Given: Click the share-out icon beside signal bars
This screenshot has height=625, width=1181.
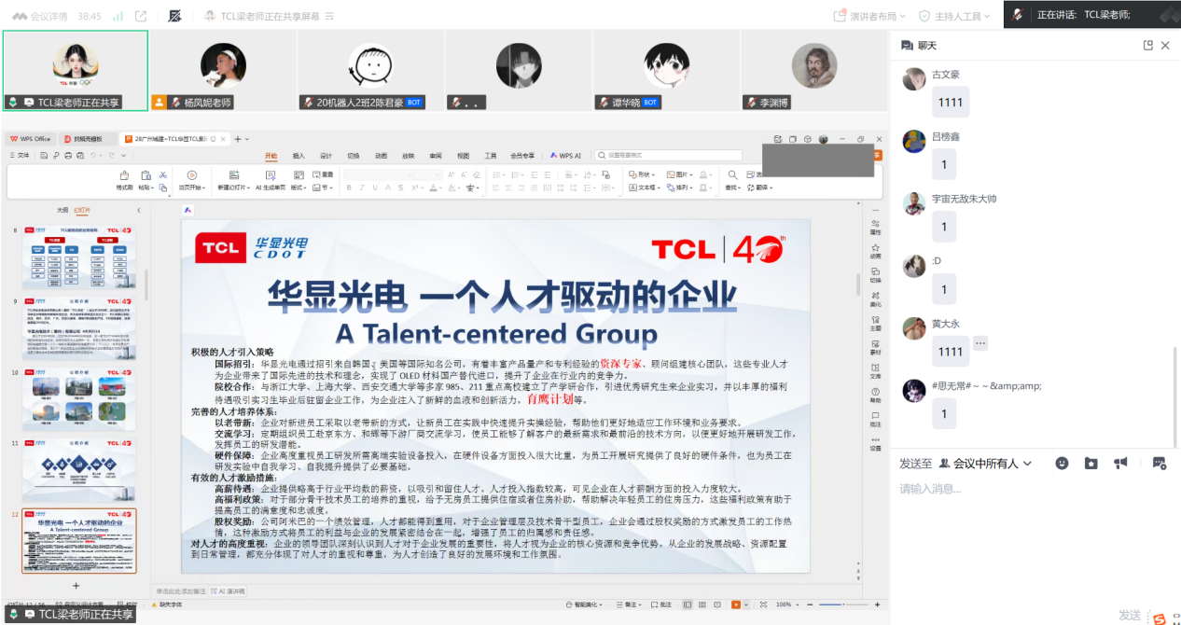Looking at the screenshot, I should (141, 16).
